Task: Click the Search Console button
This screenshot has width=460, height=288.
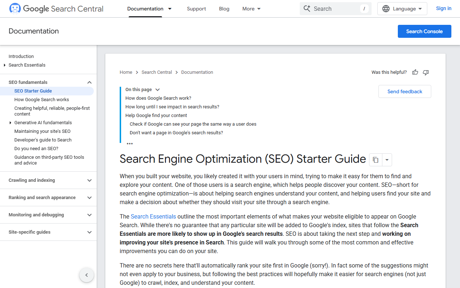Action: pos(424,31)
